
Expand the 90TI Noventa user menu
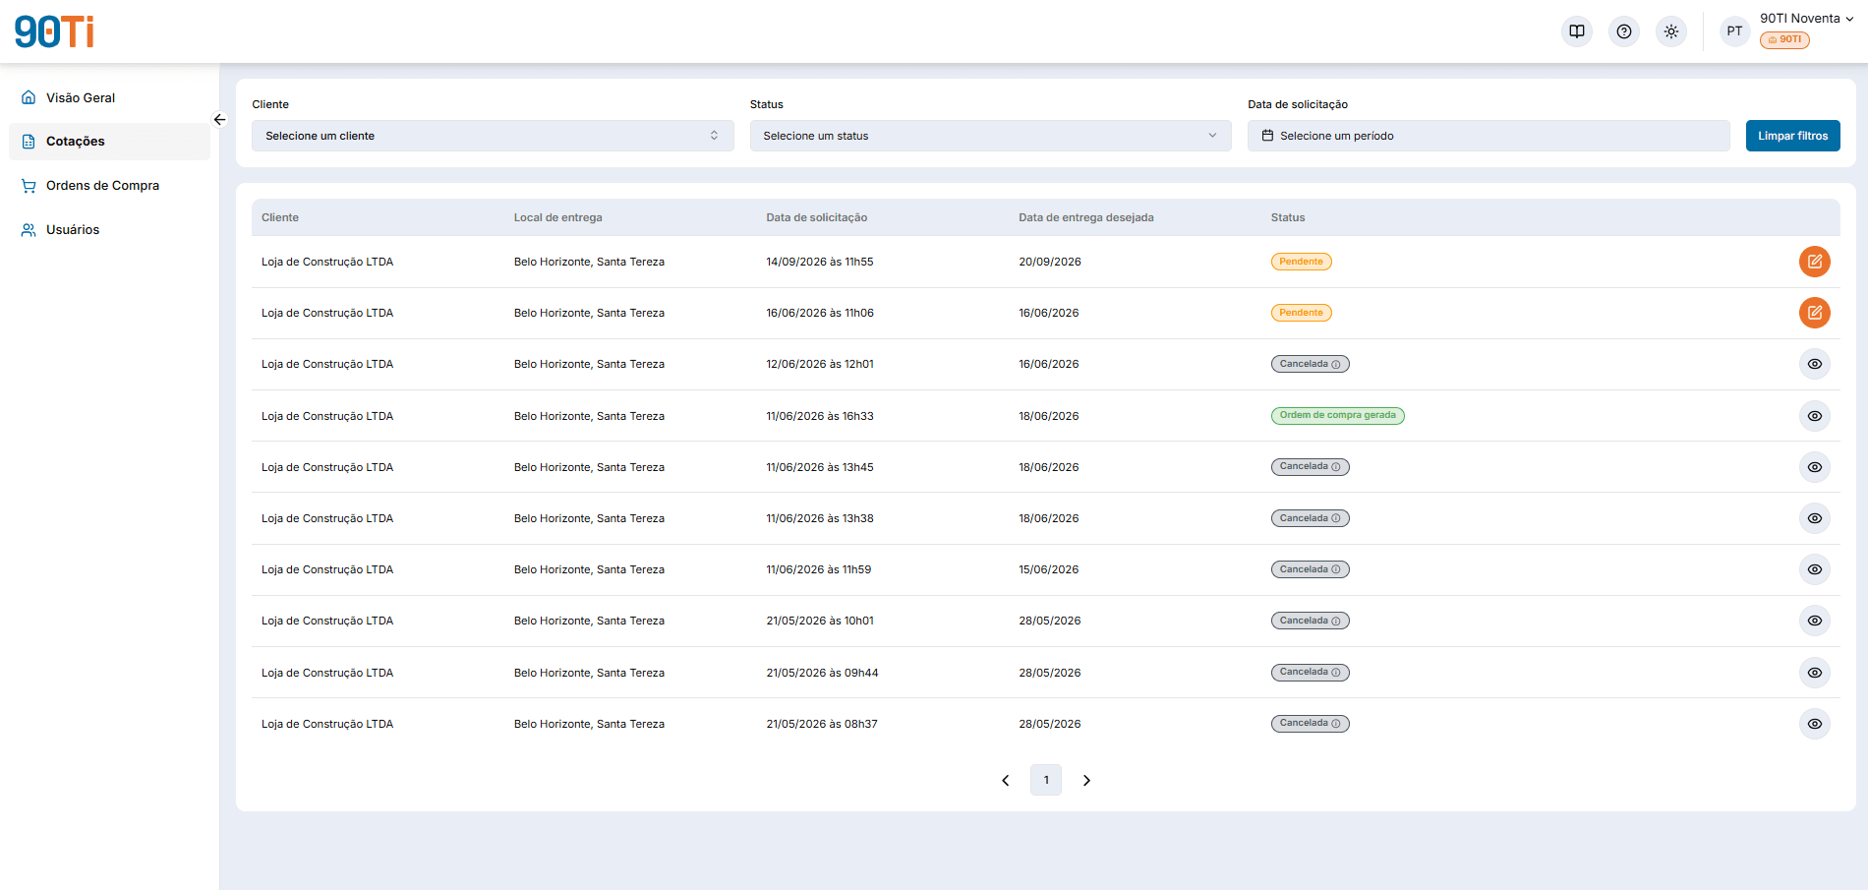[1806, 19]
